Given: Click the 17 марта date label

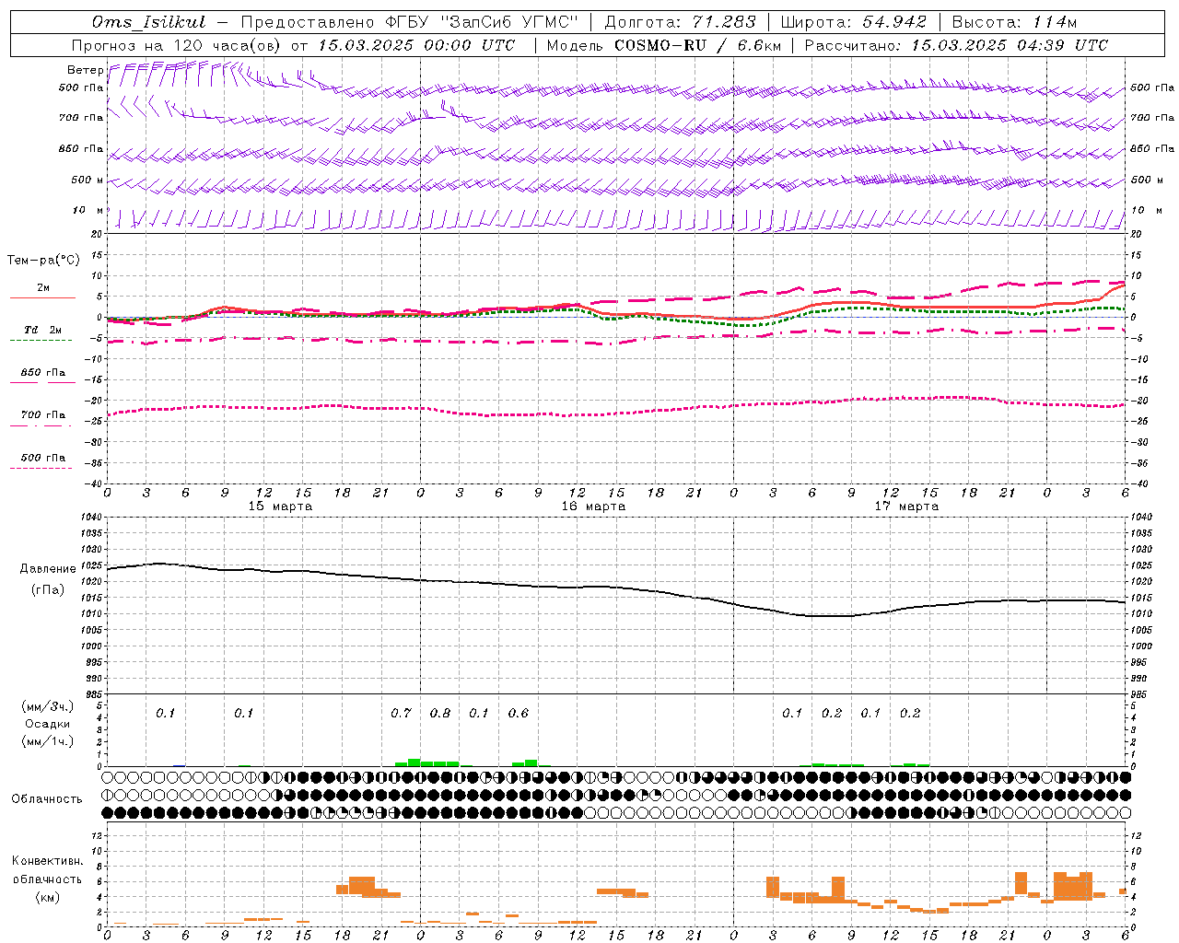Looking at the screenshot, I should 906,506.
